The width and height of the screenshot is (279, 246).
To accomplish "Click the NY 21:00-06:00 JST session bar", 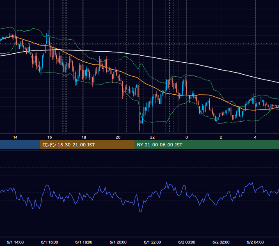I will 206,145.
